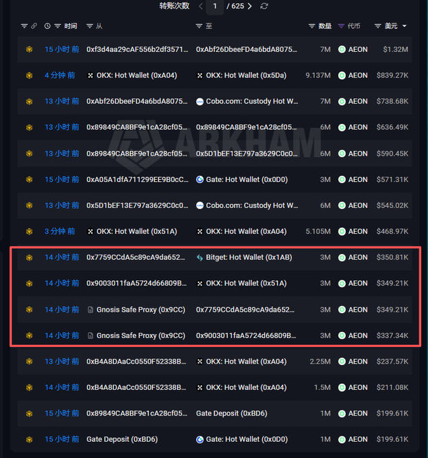Open the chain icon on the $839.27K row

pos(29,75)
